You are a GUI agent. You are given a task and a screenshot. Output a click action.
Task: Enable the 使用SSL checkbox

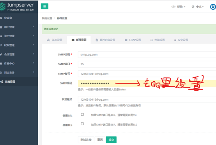coord(82,114)
